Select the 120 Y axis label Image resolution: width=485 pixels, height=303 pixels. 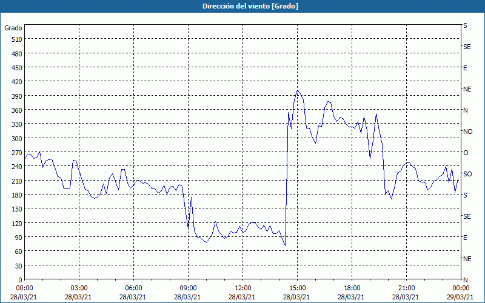17,223
